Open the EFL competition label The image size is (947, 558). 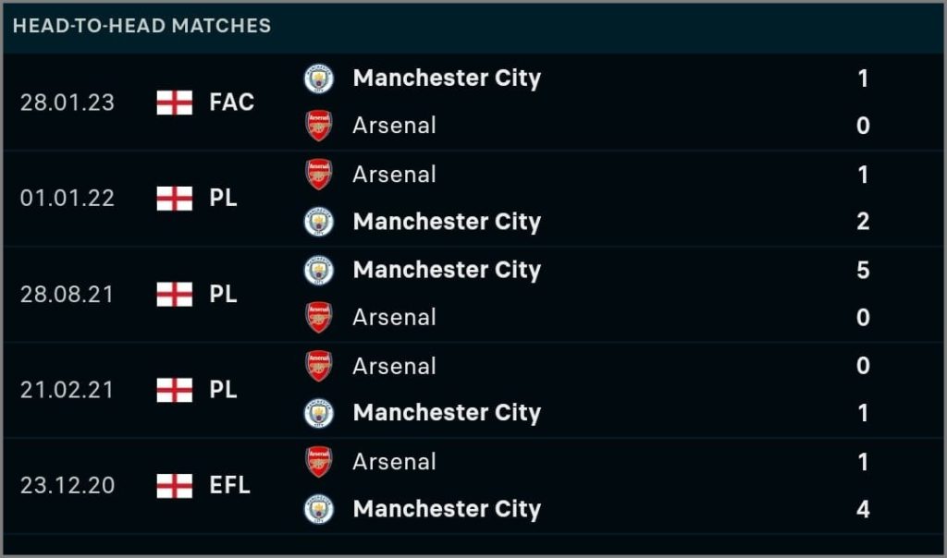229,486
